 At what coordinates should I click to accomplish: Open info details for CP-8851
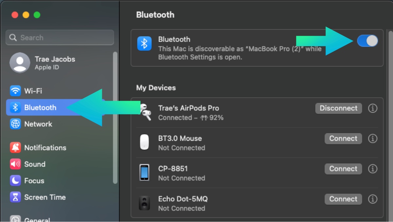(372, 169)
